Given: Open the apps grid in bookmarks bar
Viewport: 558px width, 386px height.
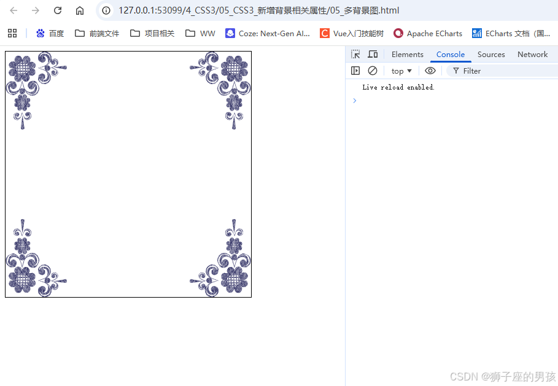Looking at the screenshot, I should 12,33.
